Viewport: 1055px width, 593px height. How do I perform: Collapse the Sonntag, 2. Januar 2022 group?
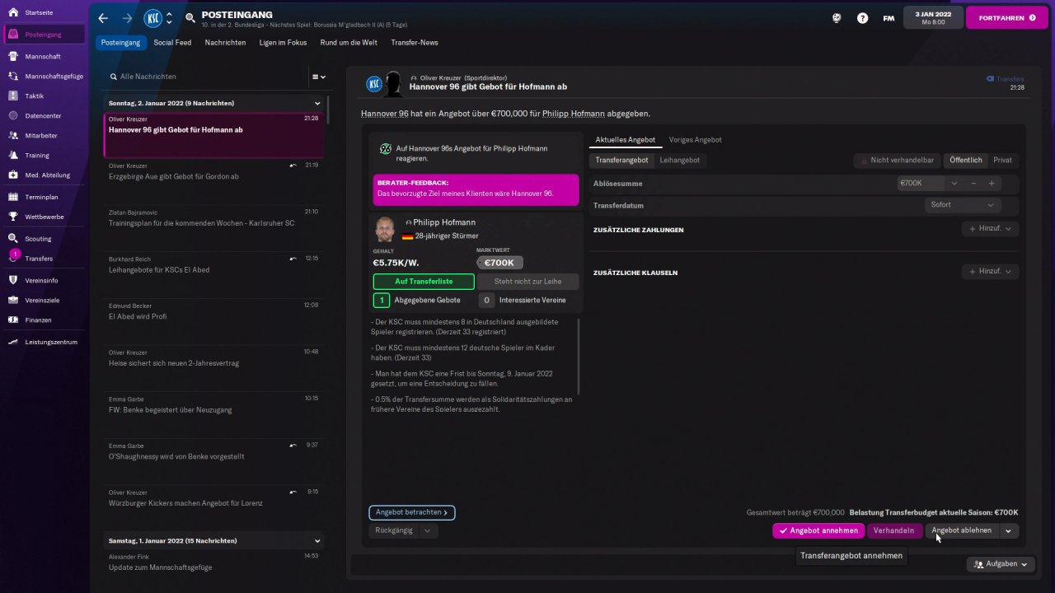click(x=317, y=103)
